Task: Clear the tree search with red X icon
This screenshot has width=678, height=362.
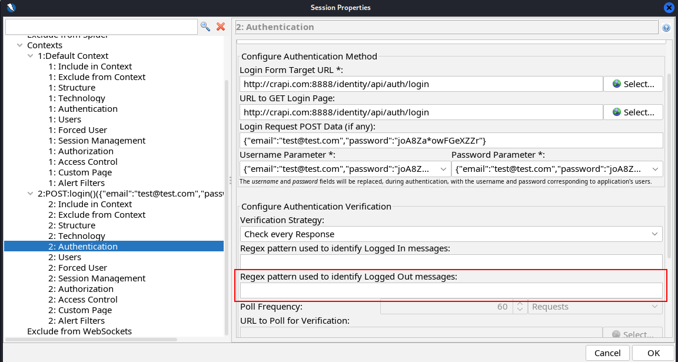Action: tap(221, 27)
